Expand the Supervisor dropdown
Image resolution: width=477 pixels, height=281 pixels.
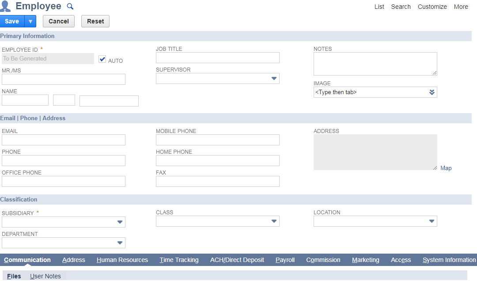point(274,79)
